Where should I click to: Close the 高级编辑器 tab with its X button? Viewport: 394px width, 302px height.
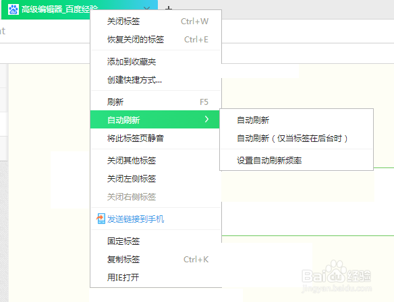click(147, 8)
